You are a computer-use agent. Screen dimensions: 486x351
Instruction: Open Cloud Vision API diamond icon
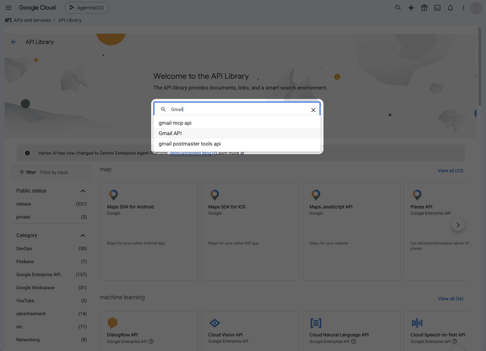pos(215,323)
